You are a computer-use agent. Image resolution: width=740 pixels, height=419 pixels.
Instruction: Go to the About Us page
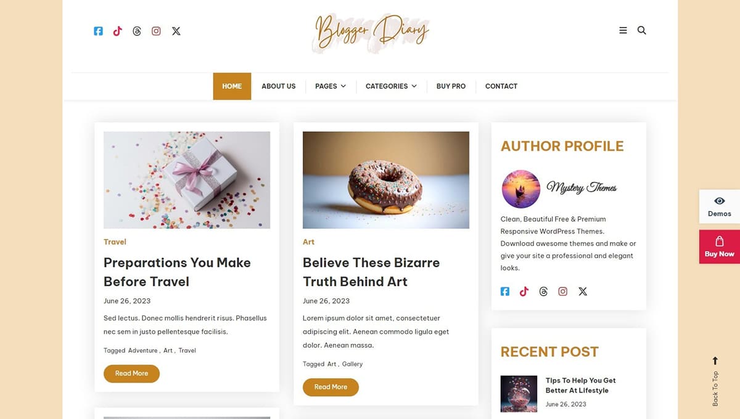pyautogui.click(x=279, y=86)
